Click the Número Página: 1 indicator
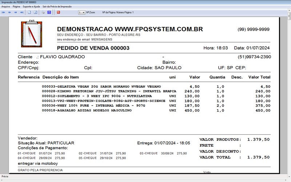This screenshot has height=182, width=291. [x=125, y=12]
